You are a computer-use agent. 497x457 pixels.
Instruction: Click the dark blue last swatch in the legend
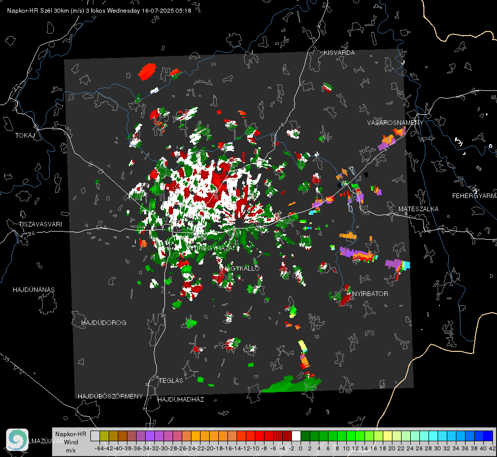[x=488, y=436]
